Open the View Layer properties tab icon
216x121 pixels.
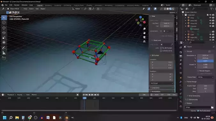tap(181, 60)
